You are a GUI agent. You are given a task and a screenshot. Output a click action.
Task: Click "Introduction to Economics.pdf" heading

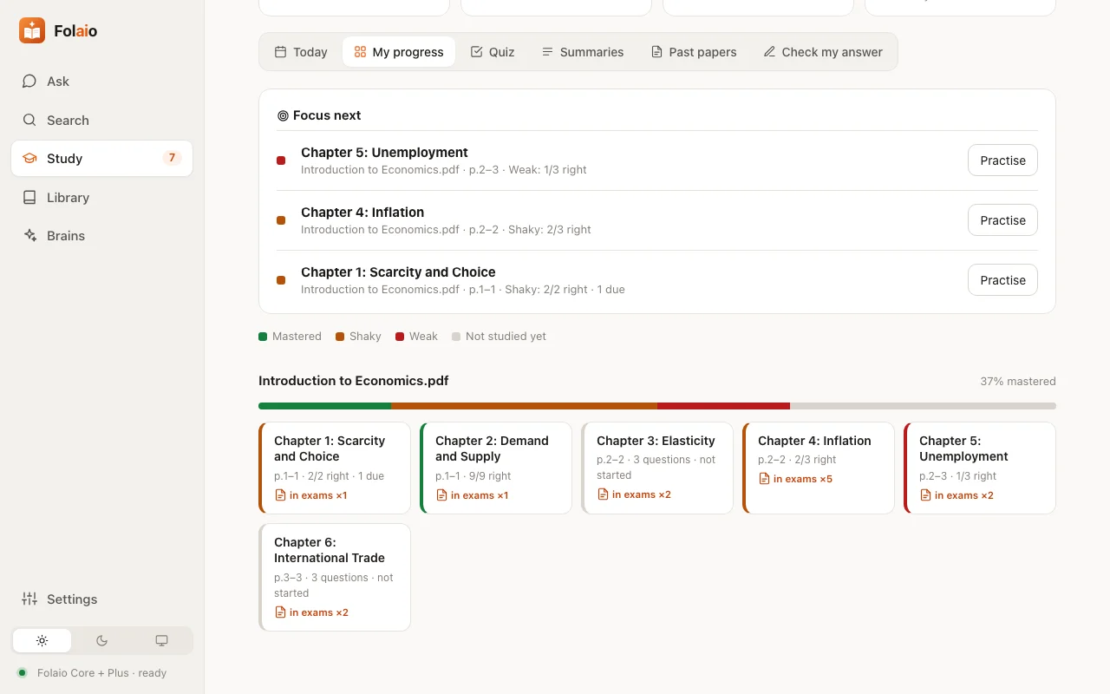pos(354,381)
